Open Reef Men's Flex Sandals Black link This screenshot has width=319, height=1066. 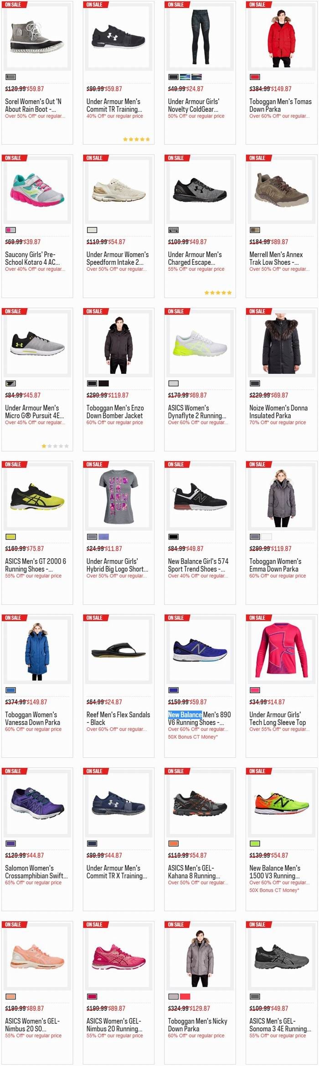(x=118, y=718)
